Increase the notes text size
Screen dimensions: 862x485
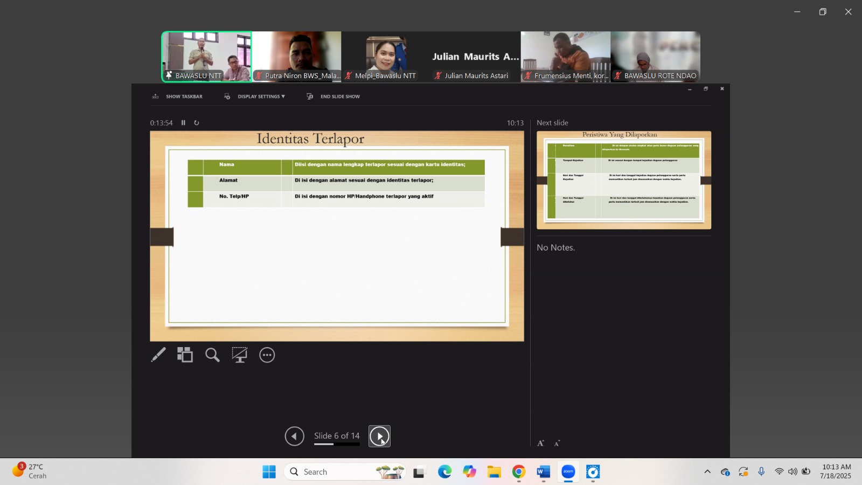point(541,443)
